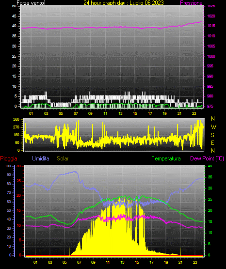Click the W wind direction letter
The width and height of the screenshot is (226, 269).
213,127
